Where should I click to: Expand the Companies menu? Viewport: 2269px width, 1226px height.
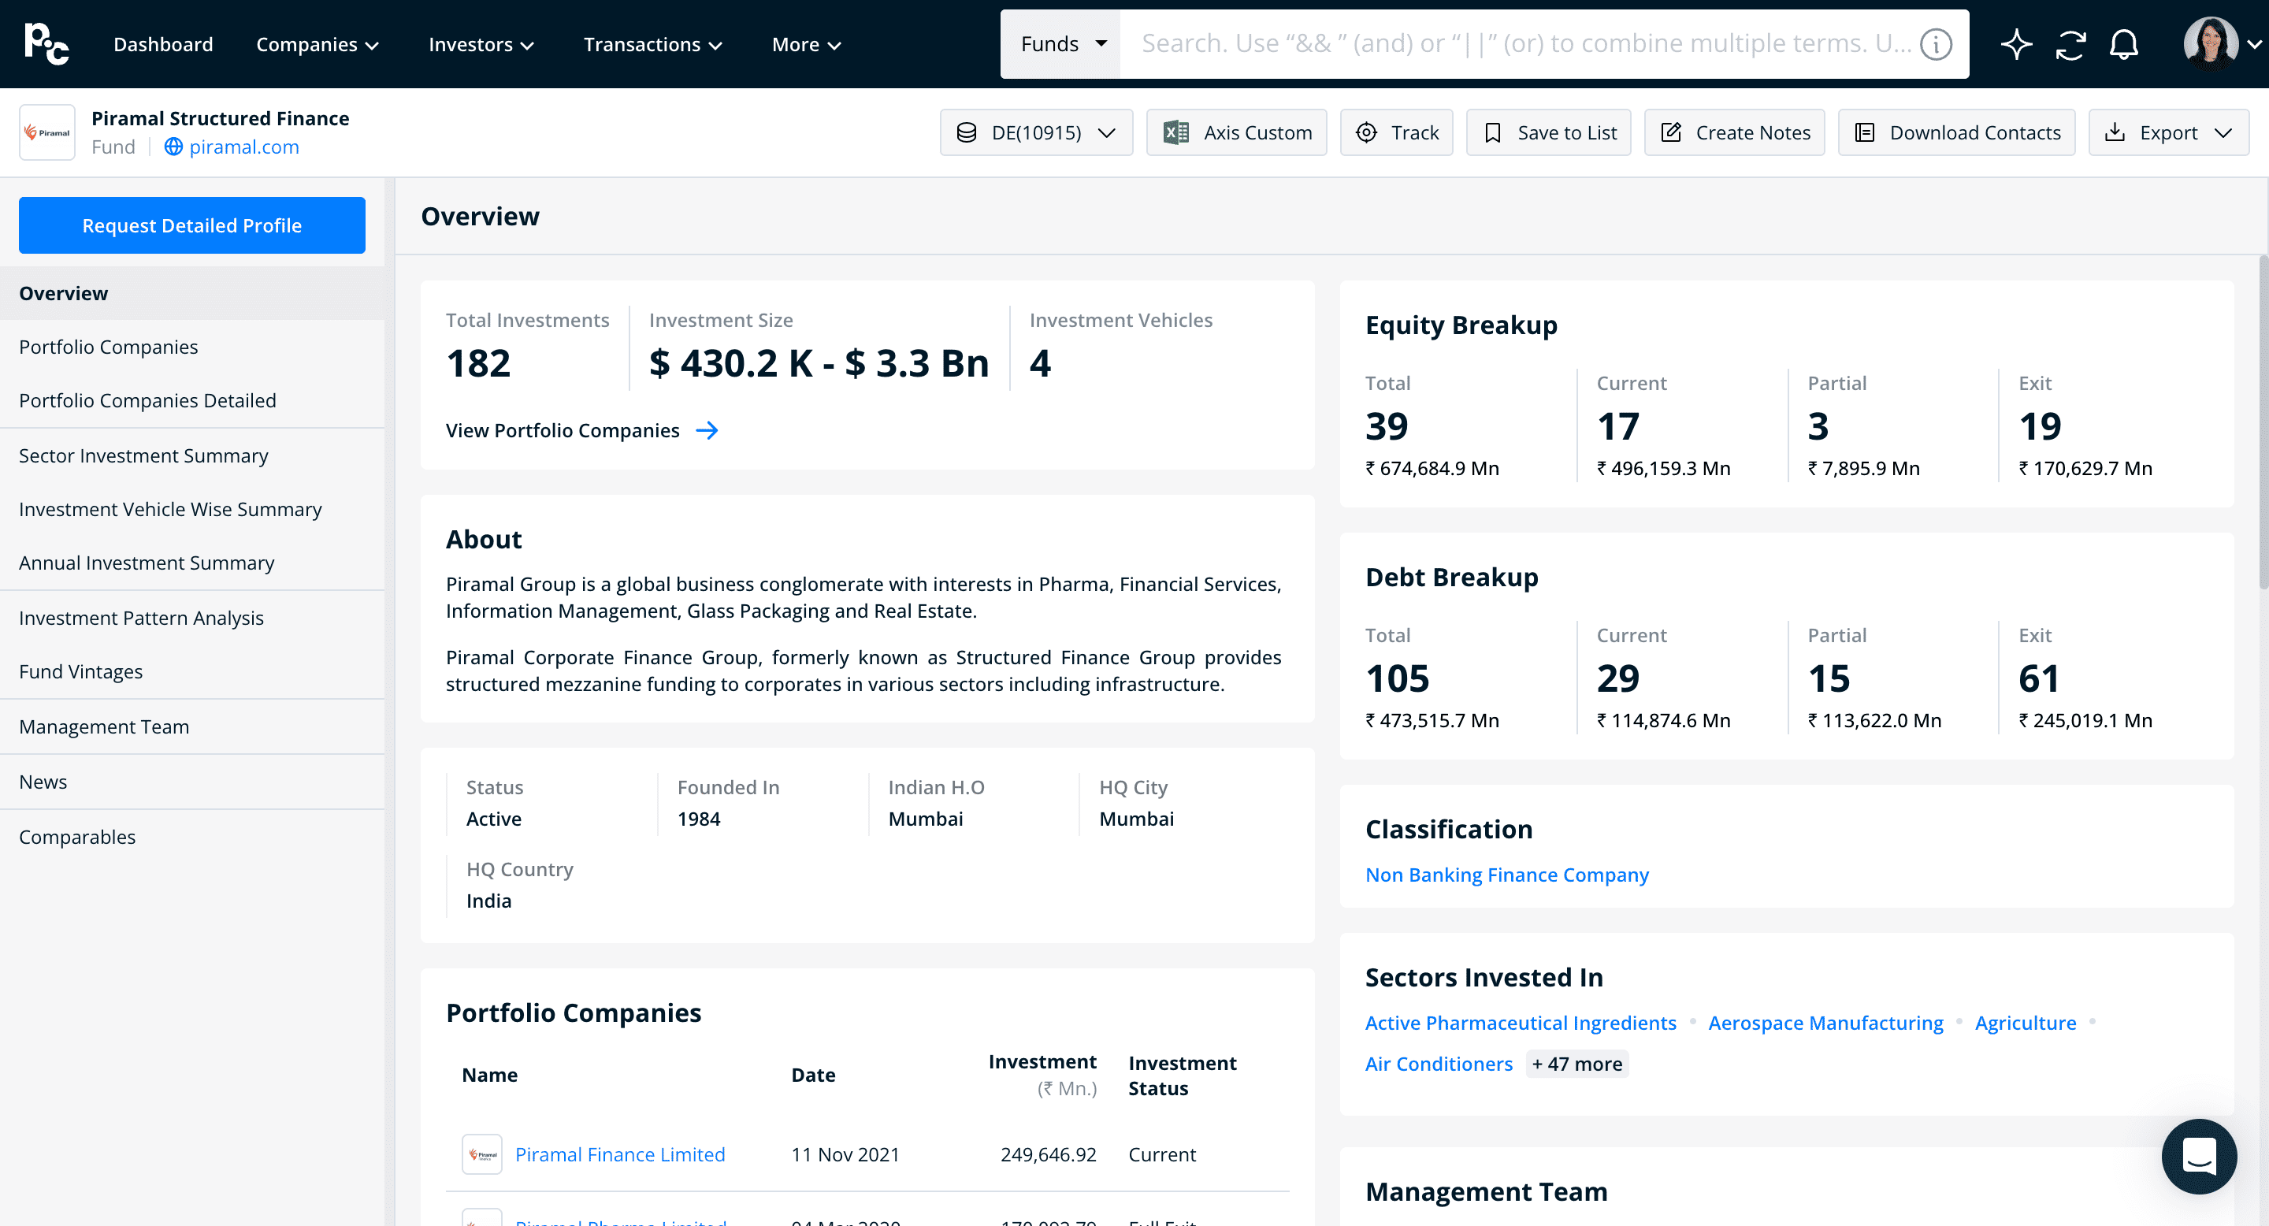(317, 44)
